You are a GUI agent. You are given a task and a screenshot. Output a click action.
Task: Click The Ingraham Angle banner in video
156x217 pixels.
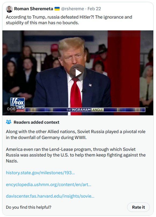coord(85,110)
